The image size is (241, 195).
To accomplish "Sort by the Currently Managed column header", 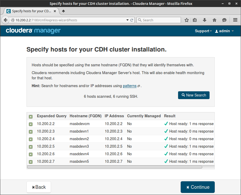I will [x=144, y=116].
